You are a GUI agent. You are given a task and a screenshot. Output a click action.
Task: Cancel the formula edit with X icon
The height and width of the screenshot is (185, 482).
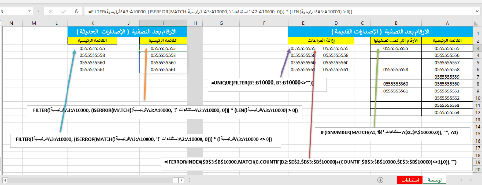[x=51, y=12]
